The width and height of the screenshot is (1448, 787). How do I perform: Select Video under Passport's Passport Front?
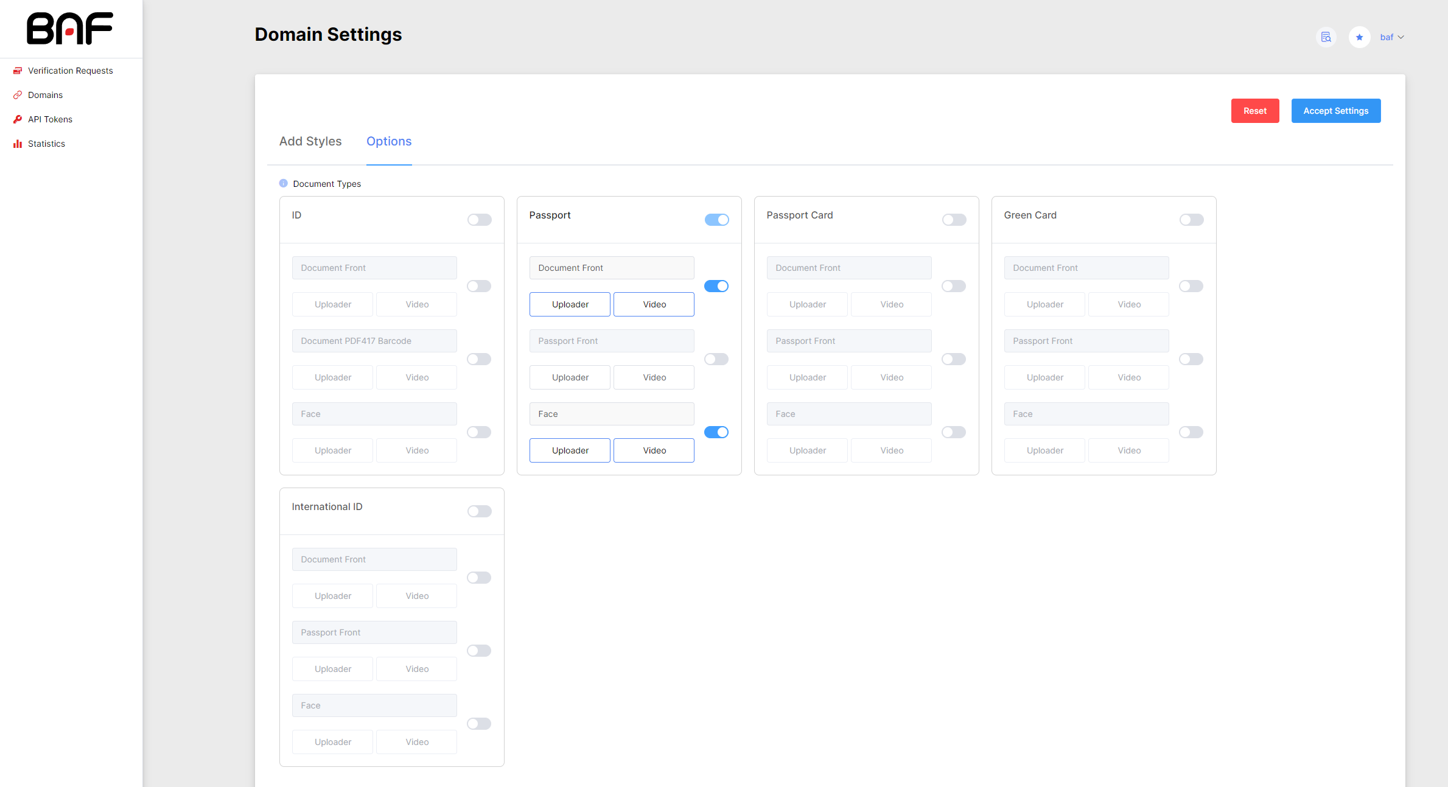click(x=654, y=377)
